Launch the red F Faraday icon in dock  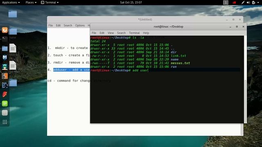(5, 94)
